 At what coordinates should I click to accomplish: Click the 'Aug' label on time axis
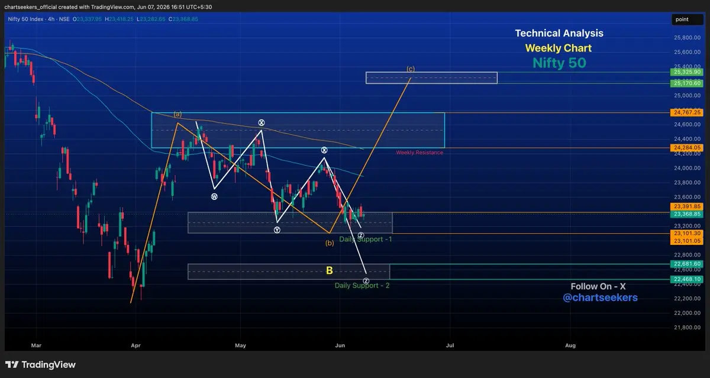[570, 344]
